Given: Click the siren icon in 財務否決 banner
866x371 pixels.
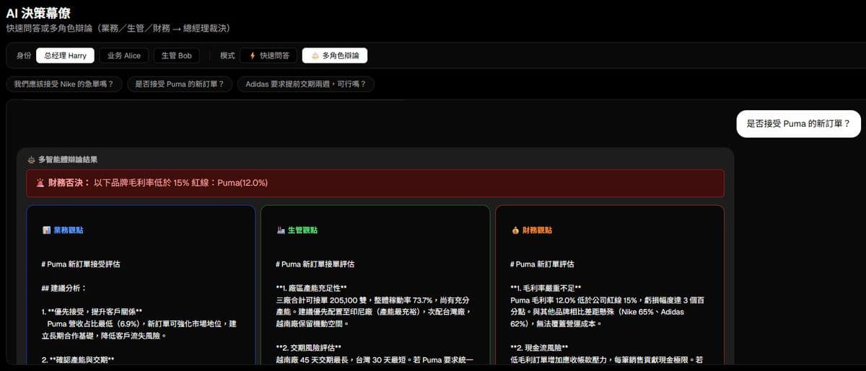Looking at the screenshot, I should (x=40, y=183).
